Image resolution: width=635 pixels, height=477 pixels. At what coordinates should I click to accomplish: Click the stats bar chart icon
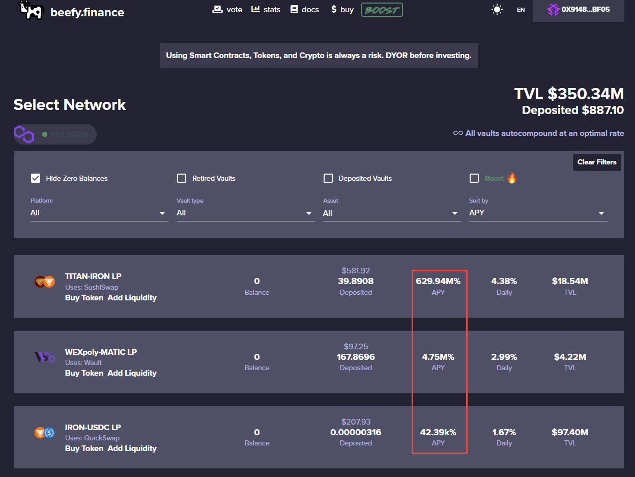(x=255, y=9)
